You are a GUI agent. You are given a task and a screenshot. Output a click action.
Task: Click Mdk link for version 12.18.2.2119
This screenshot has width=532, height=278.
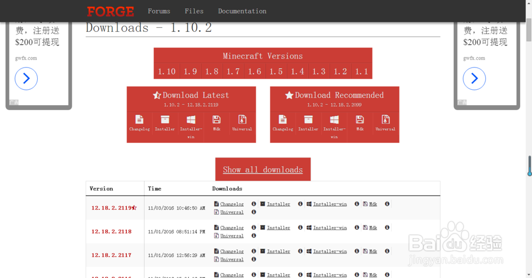(x=373, y=204)
